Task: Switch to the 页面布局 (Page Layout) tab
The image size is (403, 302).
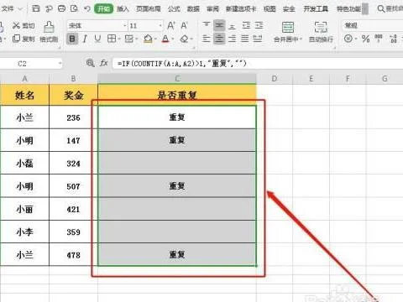Action: pos(149,9)
